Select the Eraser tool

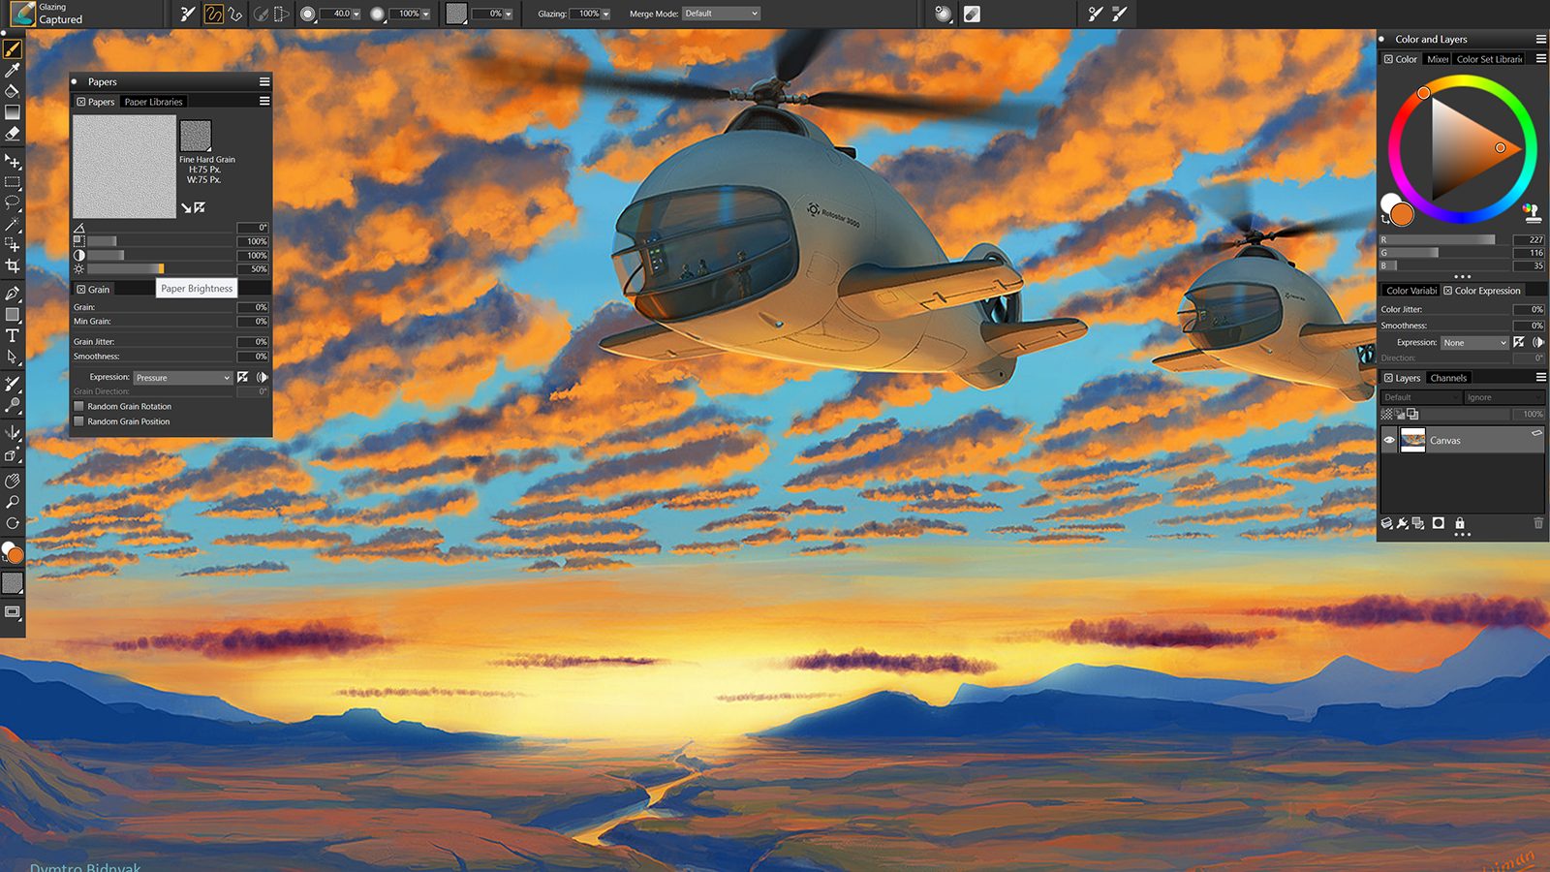[x=13, y=134]
